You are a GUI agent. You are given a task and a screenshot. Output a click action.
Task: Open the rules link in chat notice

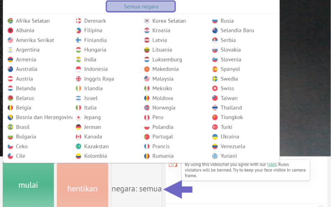(272, 164)
